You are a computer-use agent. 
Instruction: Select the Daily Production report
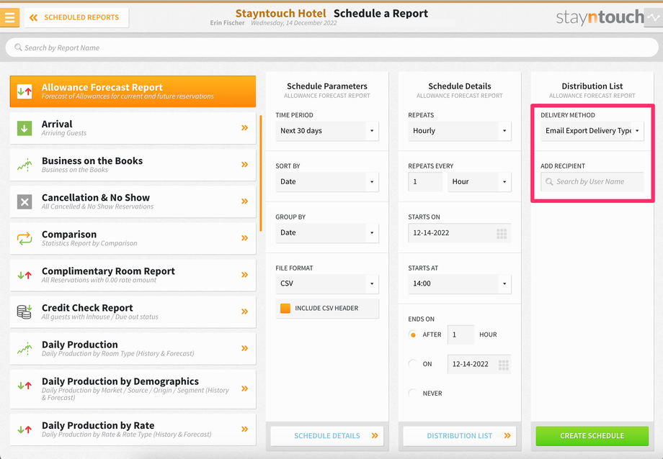point(133,348)
